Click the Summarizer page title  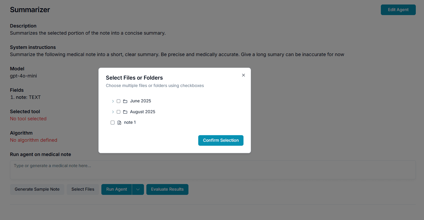[30, 10]
